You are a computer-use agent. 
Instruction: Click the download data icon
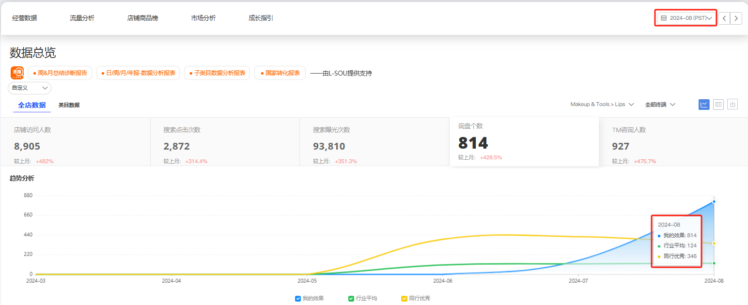(x=732, y=104)
